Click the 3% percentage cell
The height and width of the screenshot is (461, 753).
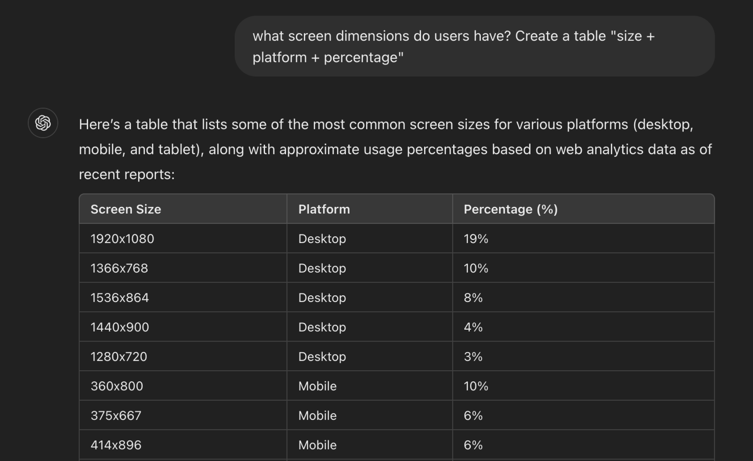(x=473, y=356)
